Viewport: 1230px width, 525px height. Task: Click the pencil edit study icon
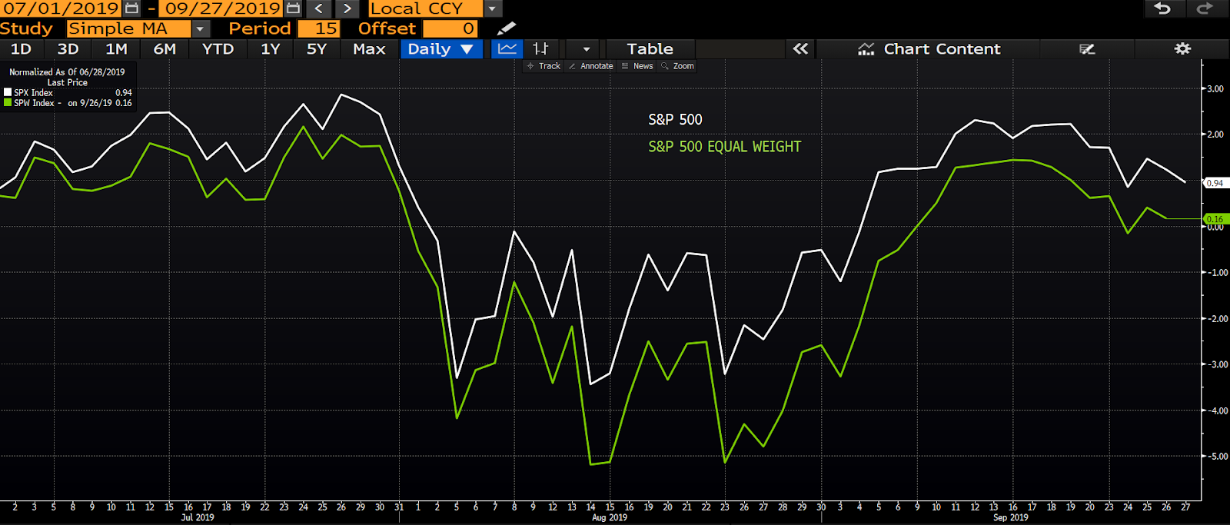tap(506, 28)
